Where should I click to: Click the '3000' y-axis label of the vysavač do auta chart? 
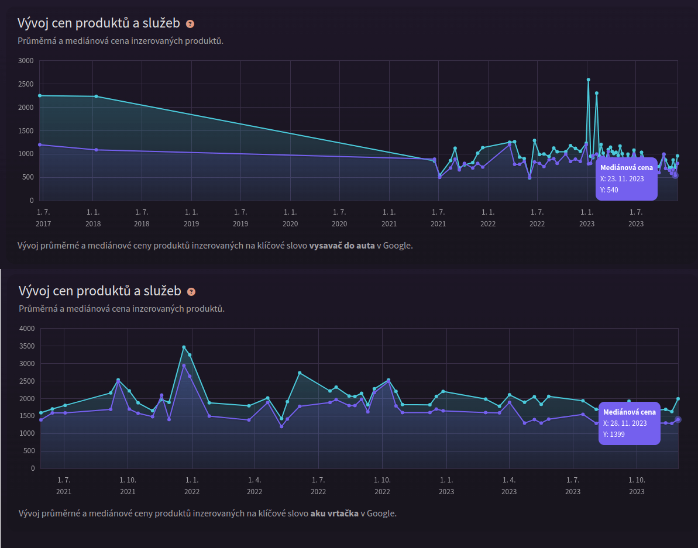(x=26, y=60)
